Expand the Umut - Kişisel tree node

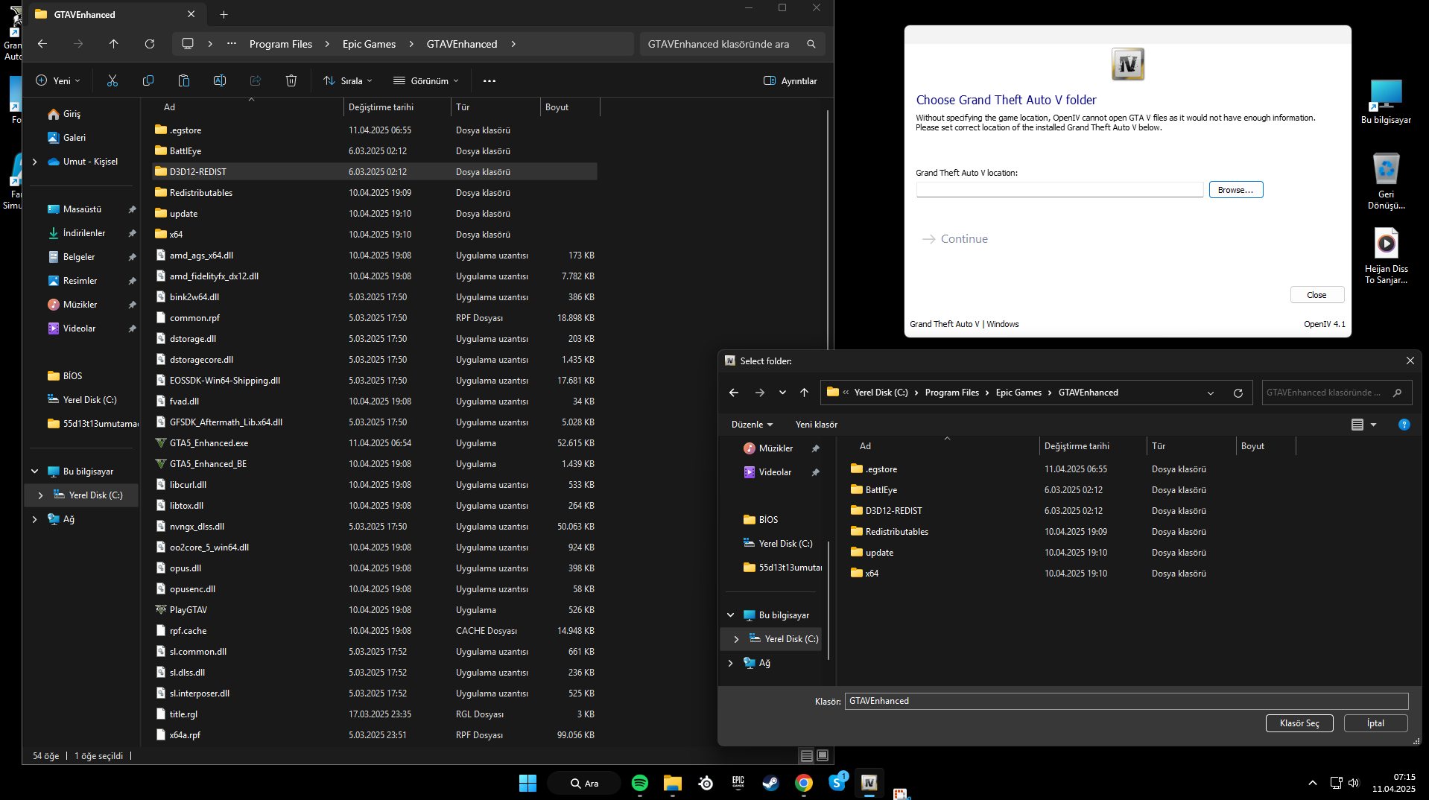(x=34, y=162)
